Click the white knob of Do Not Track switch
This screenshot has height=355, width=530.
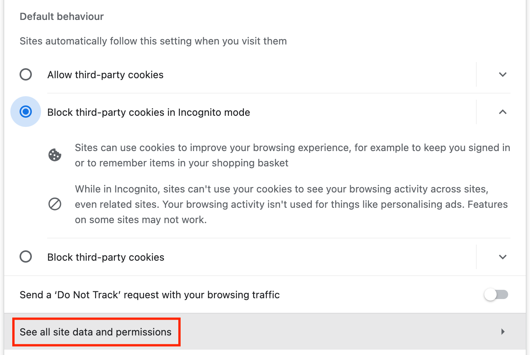[490, 294]
